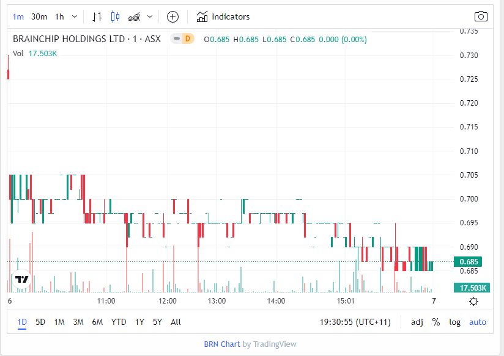Select the 1M date range
The width and height of the screenshot is (504, 356).
tap(59, 322)
